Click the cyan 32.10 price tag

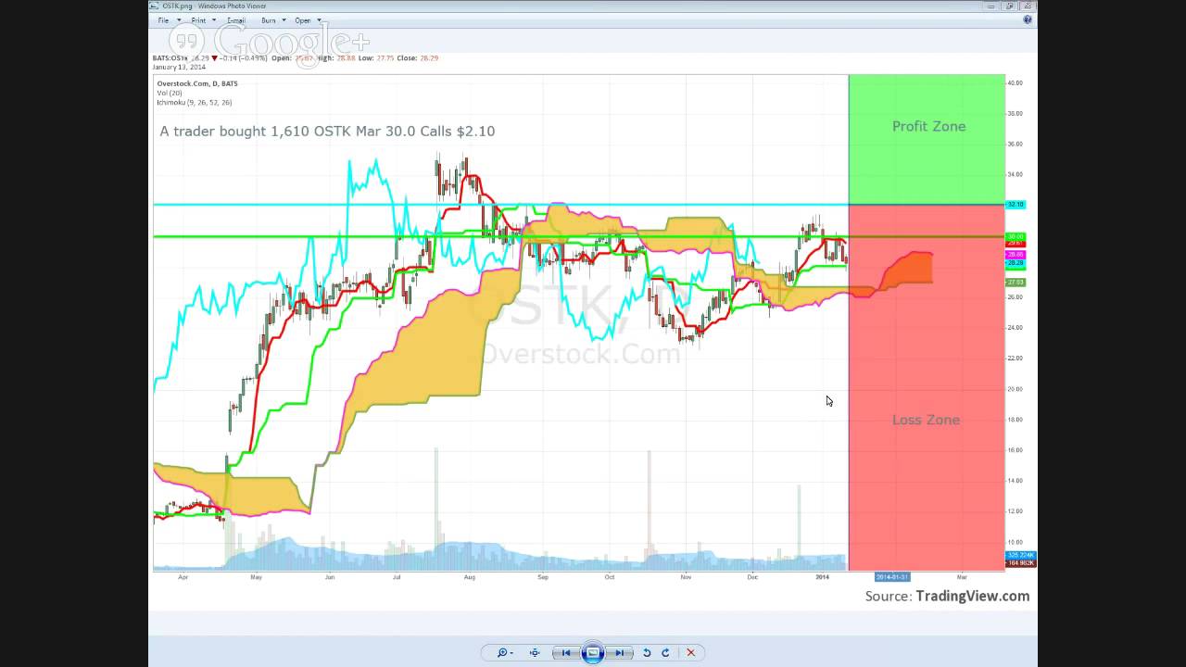click(1015, 204)
